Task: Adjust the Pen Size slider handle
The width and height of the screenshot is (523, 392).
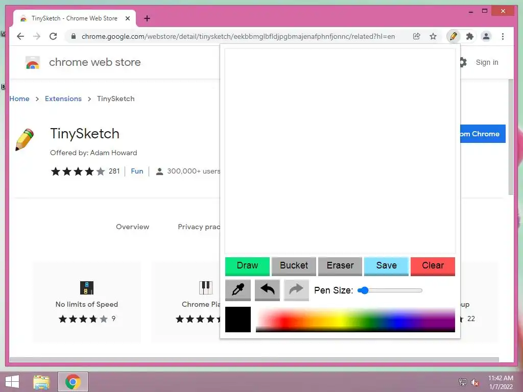Action: [x=365, y=290]
